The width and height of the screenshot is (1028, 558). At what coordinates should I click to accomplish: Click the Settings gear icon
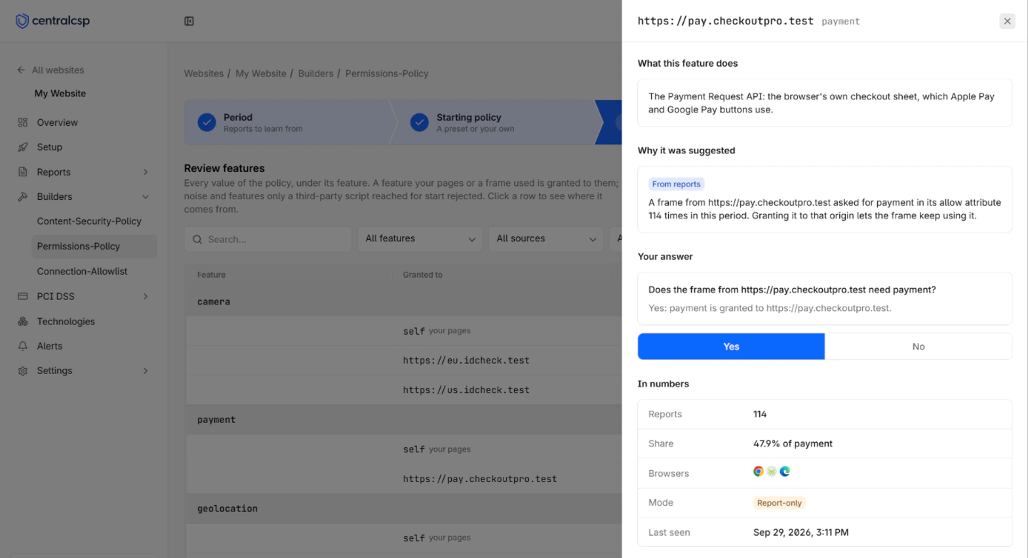click(x=23, y=371)
